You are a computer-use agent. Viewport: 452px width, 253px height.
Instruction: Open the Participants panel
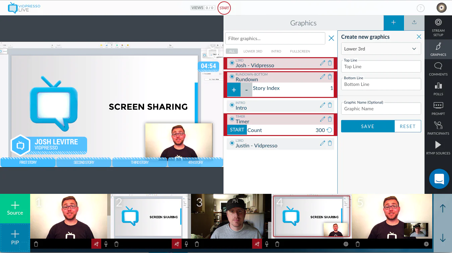438,128
